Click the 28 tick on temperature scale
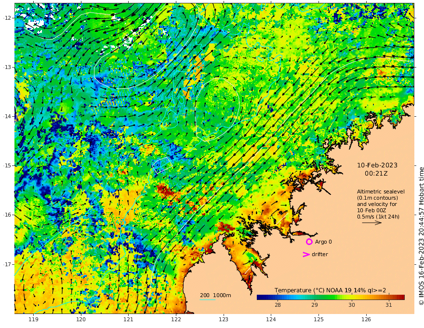Image resolution: width=424 pixels, height=328 pixels. pyautogui.click(x=278, y=305)
